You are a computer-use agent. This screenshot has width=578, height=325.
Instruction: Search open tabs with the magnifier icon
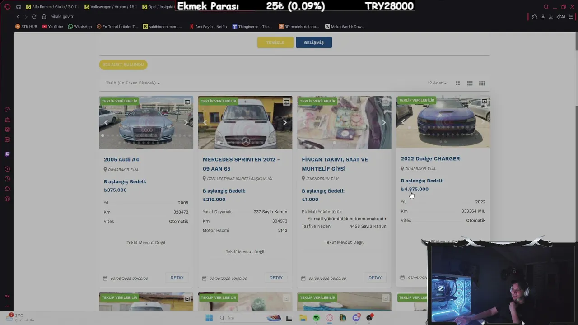tap(546, 7)
